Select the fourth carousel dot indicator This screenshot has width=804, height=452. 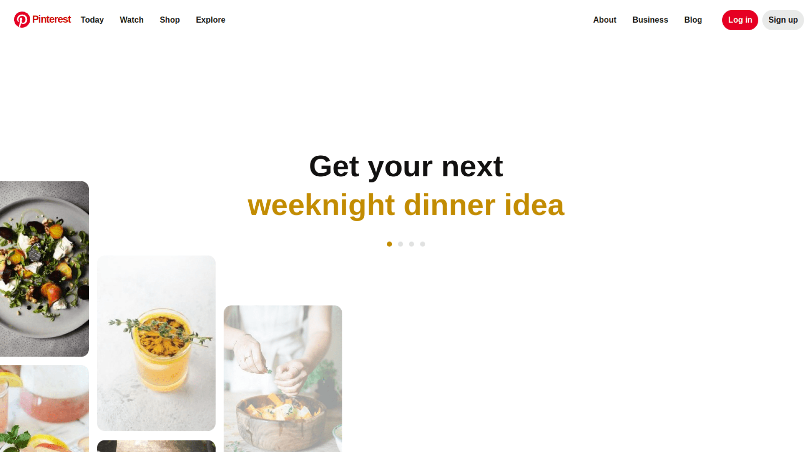coord(423,244)
